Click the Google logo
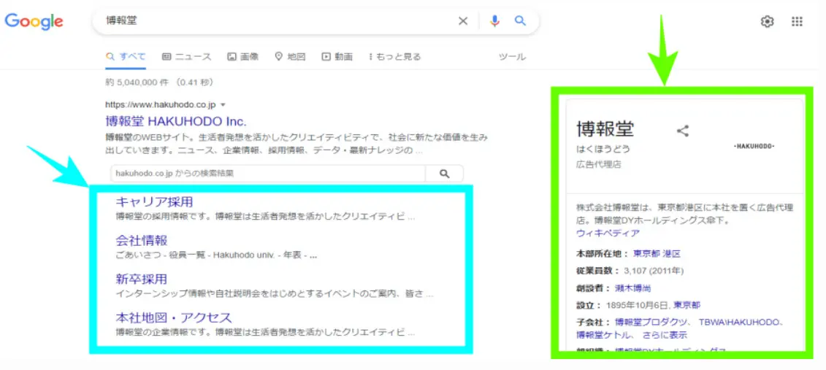This screenshot has width=826, height=370. (34, 21)
